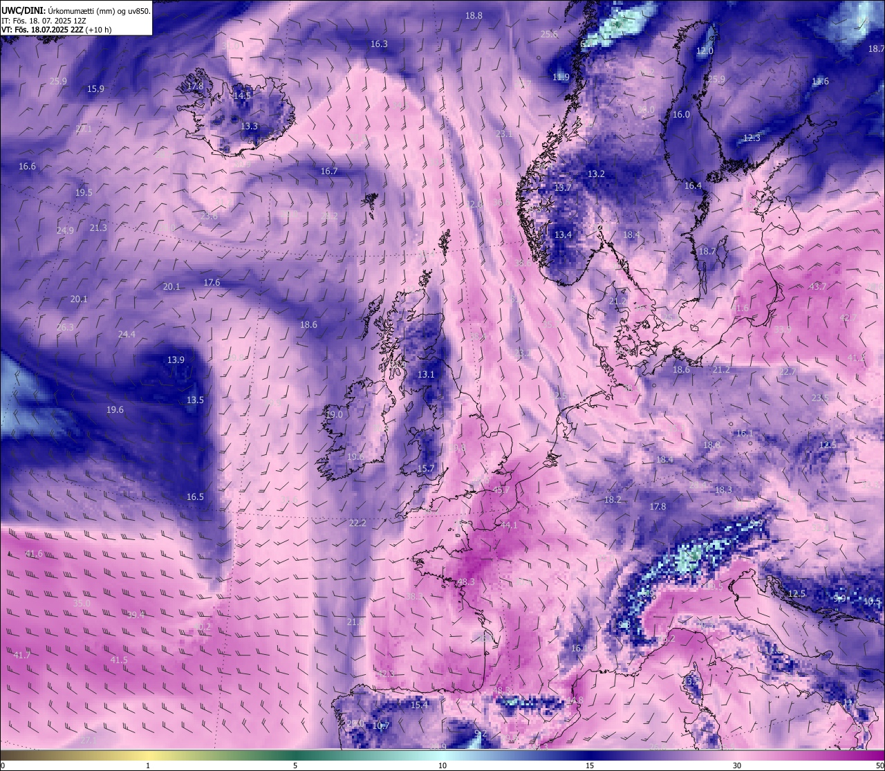The height and width of the screenshot is (771, 885).
Task: Click the 25.6 value near northern Norway
Action: pyautogui.click(x=549, y=34)
